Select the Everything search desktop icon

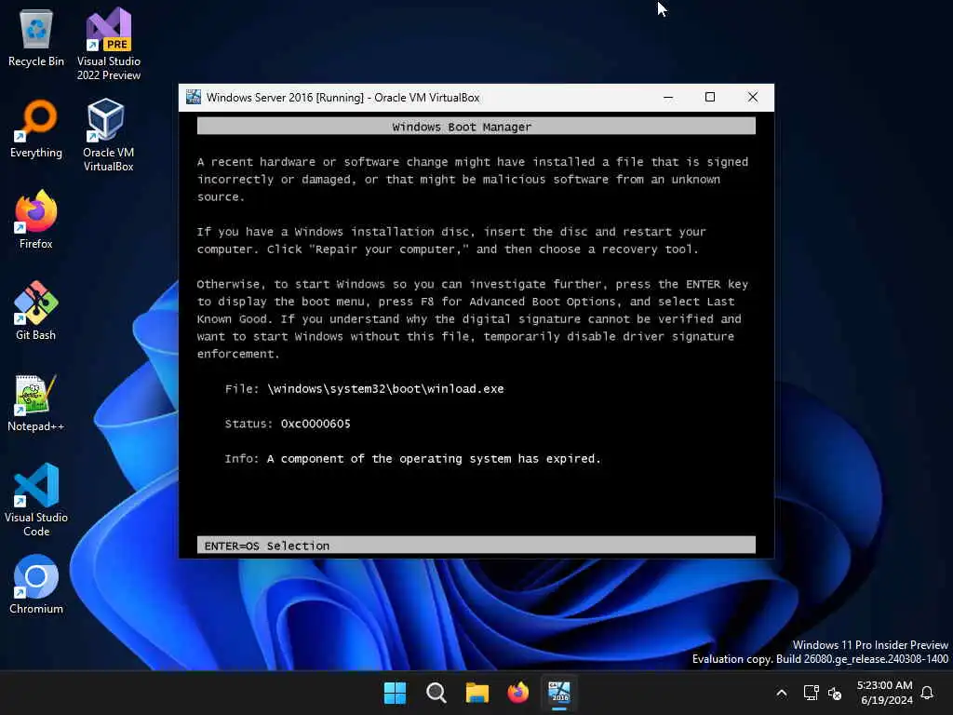[36, 128]
